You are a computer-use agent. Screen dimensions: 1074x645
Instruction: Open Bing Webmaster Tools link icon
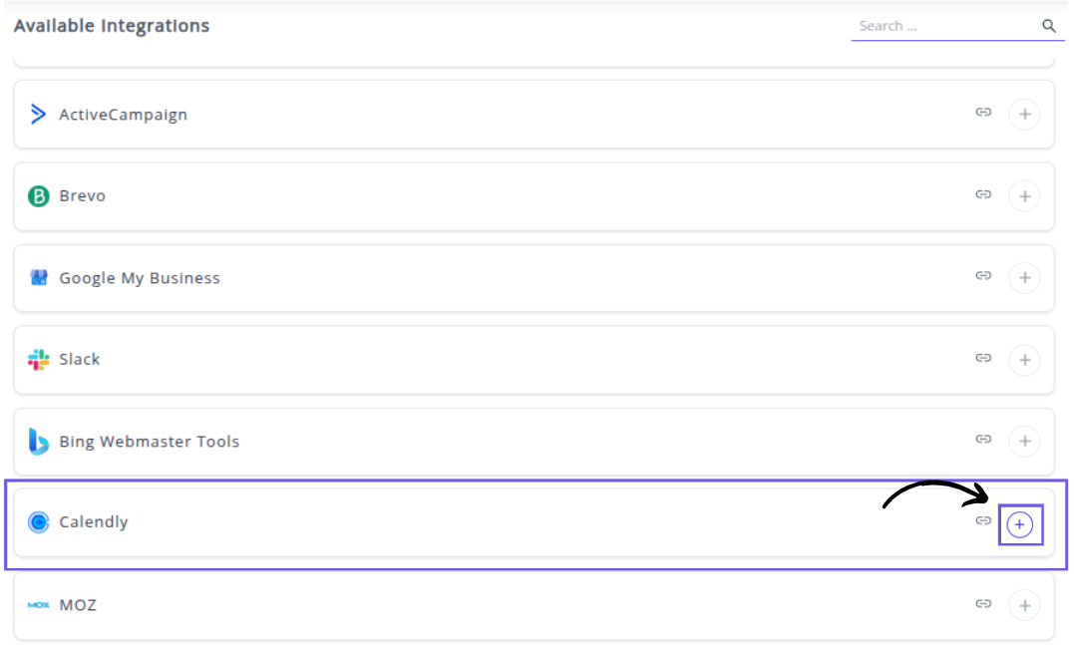pyautogui.click(x=983, y=440)
